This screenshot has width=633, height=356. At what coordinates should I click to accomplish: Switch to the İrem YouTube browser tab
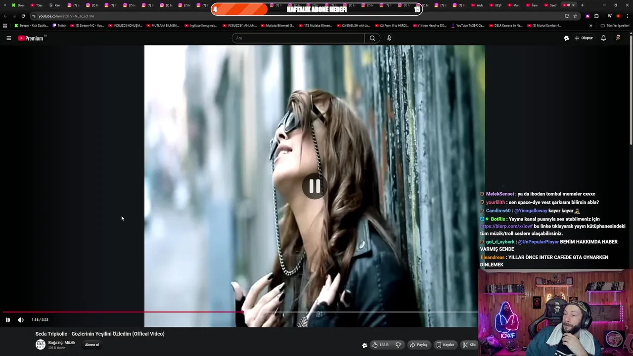click(532, 5)
